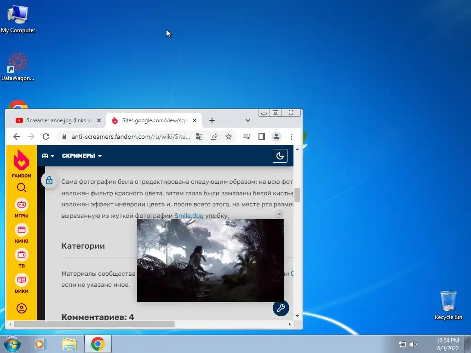Click Chrome icon in taskbar
This screenshot has width=471, height=353.
(x=98, y=344)
